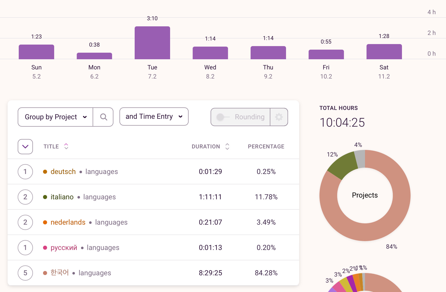Open rounding settings gear icon
The height and width of the screenshot is (292, 446).
(x=279, y=117)
